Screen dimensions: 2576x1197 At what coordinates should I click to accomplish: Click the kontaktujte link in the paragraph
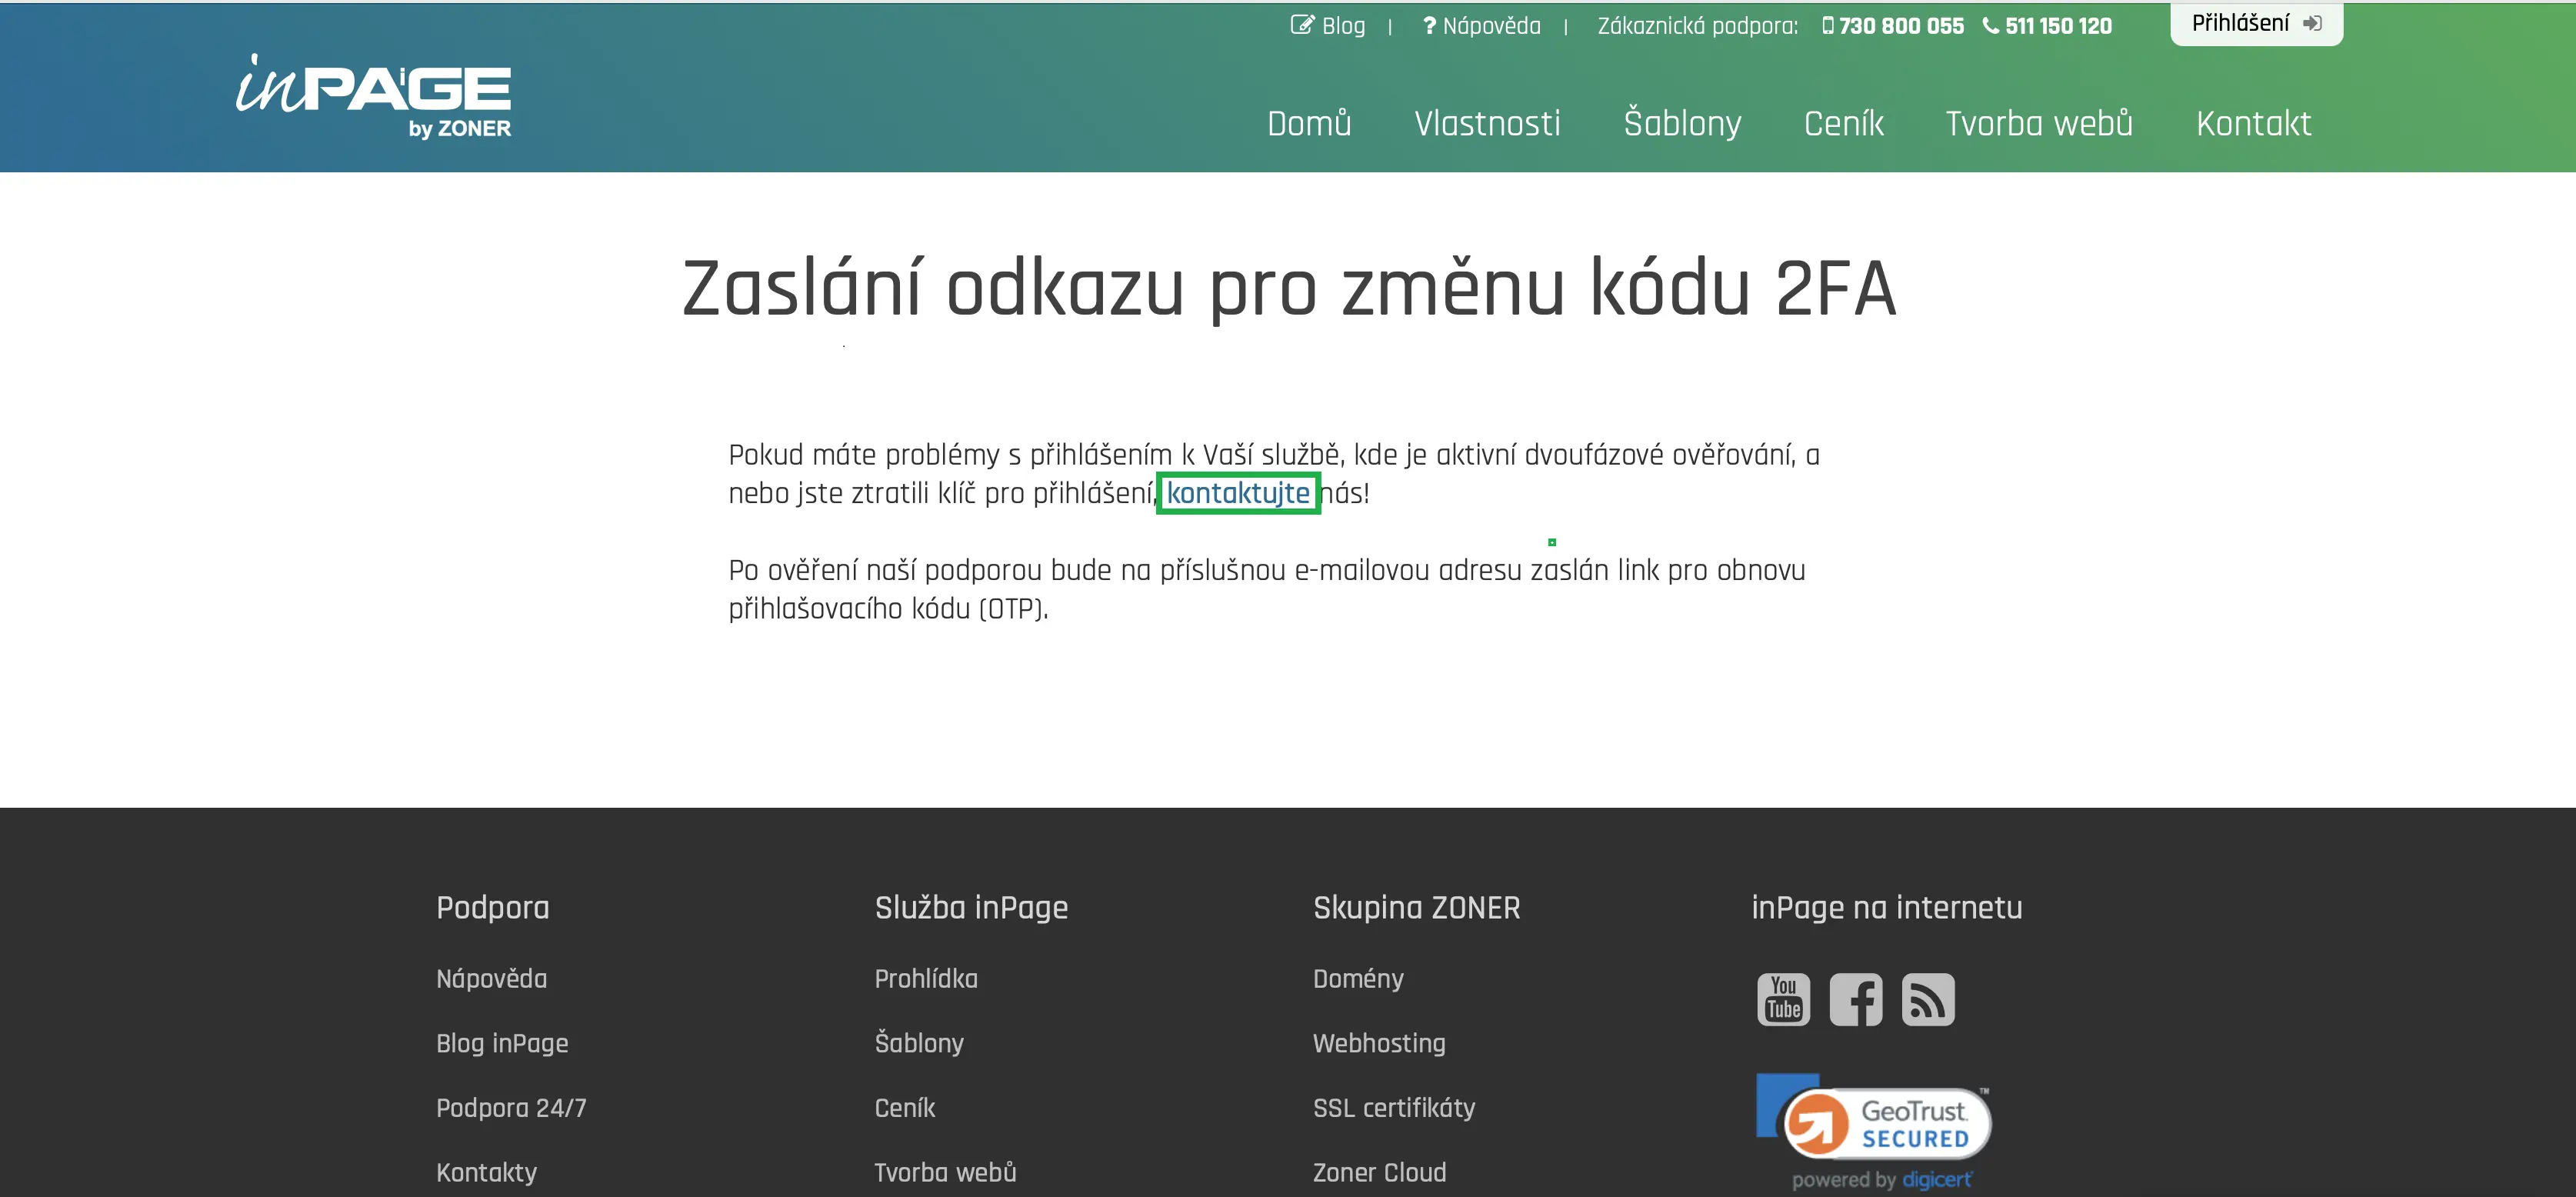click(x=1238, y=493)
